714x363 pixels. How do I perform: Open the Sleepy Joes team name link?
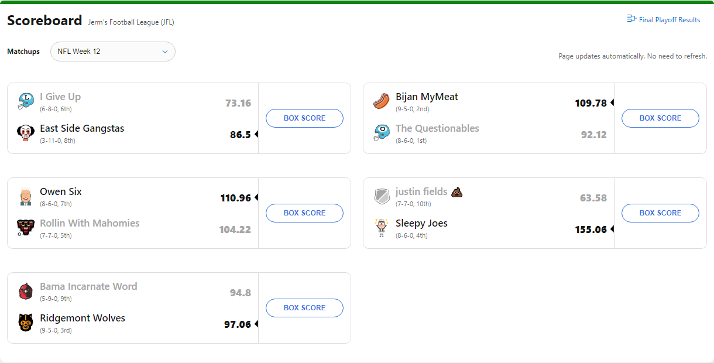(x=421, y=223)
